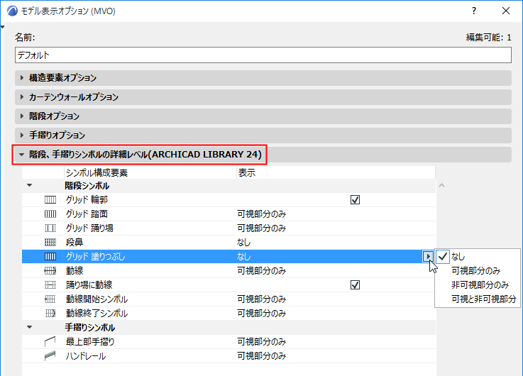Select the グリッド 踊り場 row label

tap(89, 228)
